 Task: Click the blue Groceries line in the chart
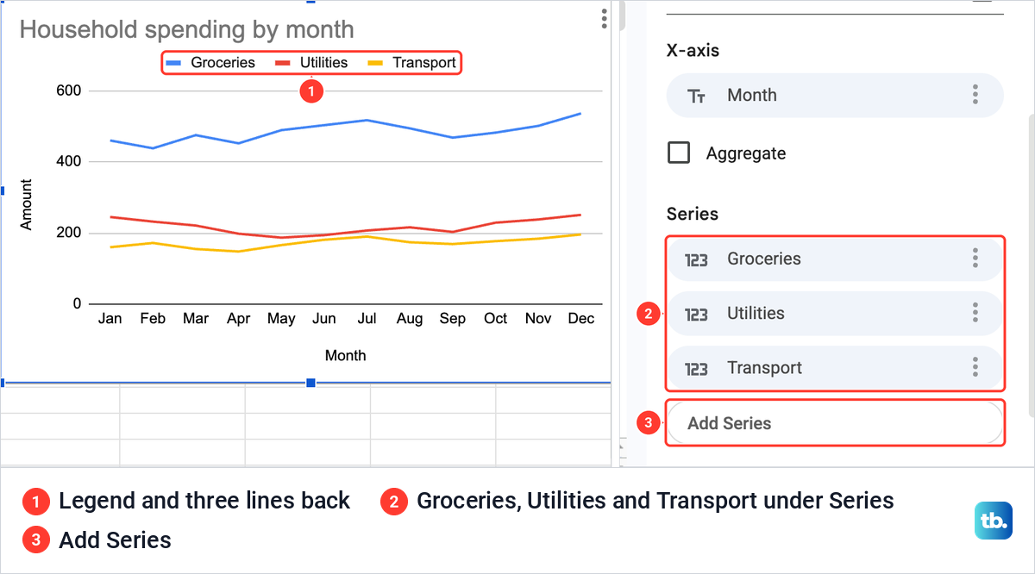[367, 121]
